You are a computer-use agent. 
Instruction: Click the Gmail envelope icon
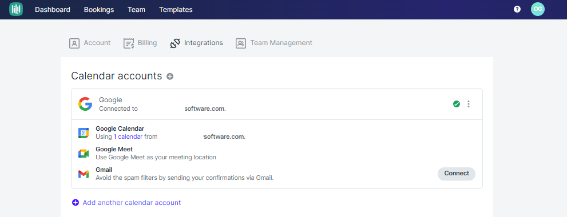(x=84, y=174)
